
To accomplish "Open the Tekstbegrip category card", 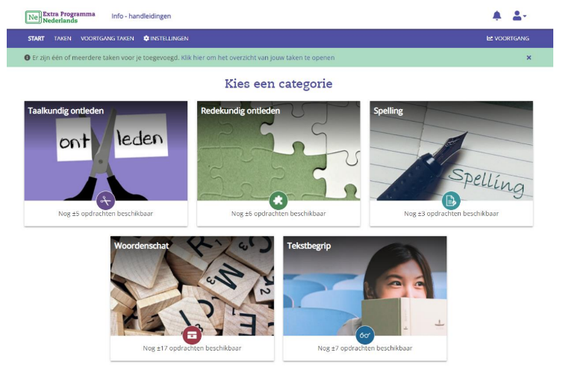I will [x=365, y=298].
